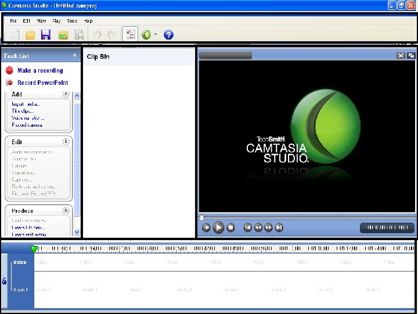Click the Make a recording link
The width and height of the screenshot is (418, 314).
[39, 70]
